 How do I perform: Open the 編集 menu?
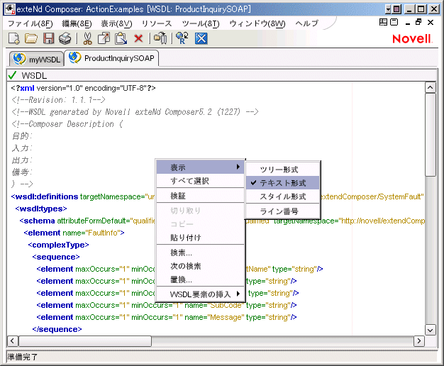(77, 23)
